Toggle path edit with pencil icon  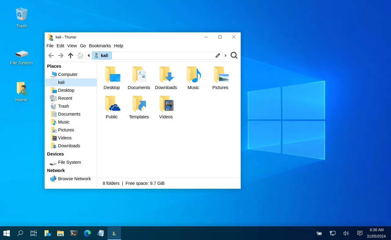click(218, 56)
